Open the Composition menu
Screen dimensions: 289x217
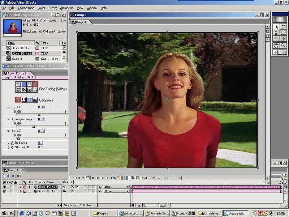point(26,8)
